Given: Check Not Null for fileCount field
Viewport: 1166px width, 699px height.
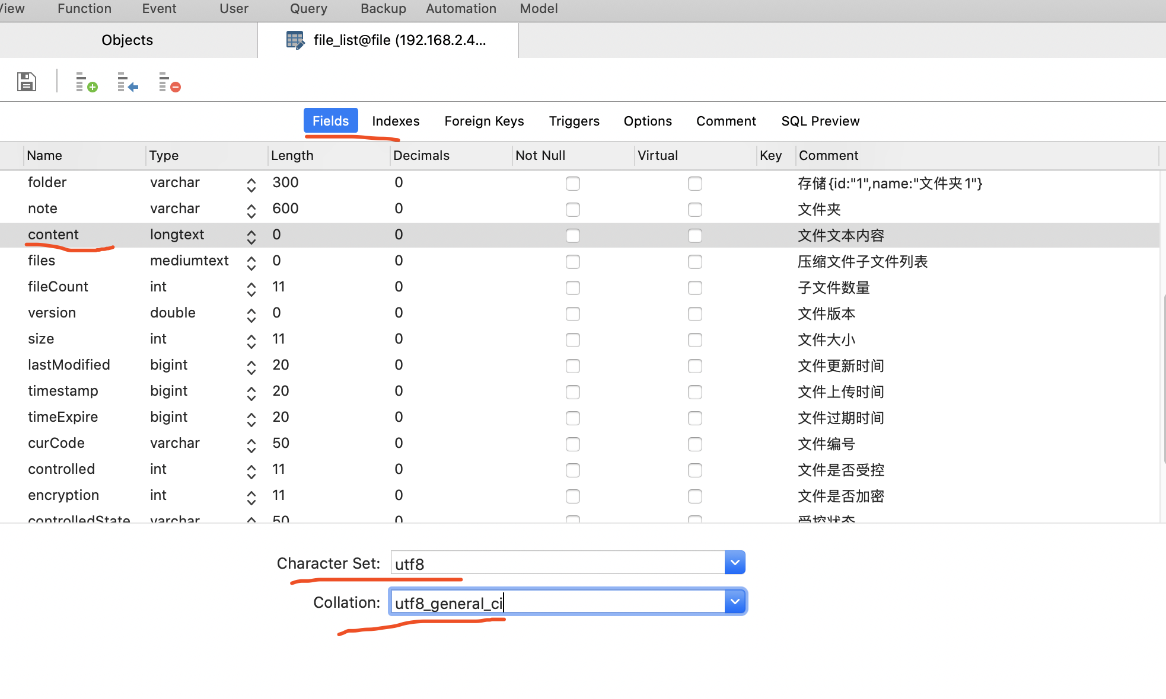Looking at the screenshot, I should coord(572,288).
